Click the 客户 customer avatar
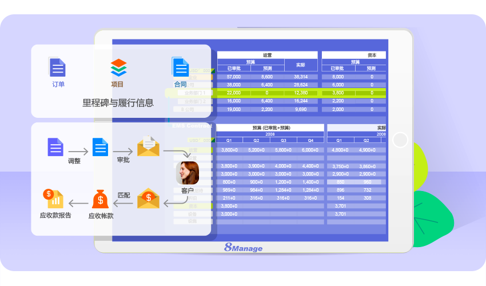 pyautogui.click(x=187, y=172)
